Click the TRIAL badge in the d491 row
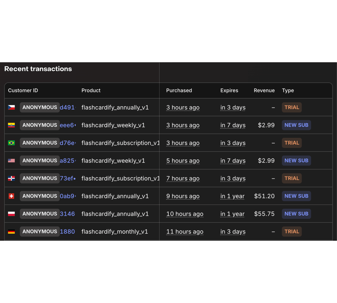Image resolution: width=337 pixels, height=303 pixels. [x=292, y=107]
